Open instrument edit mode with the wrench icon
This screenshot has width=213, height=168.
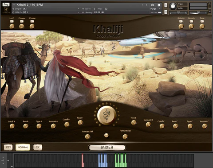[x=6, y=4]
